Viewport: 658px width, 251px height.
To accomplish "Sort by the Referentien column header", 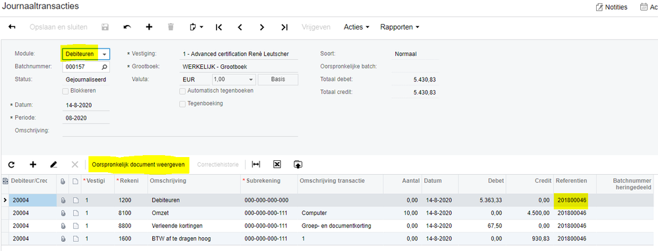I will (x=574, y=184).
